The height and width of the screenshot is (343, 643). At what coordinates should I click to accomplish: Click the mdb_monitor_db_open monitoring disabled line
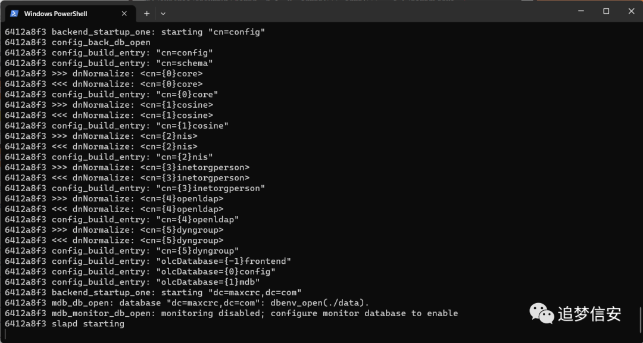pos(231,313)
